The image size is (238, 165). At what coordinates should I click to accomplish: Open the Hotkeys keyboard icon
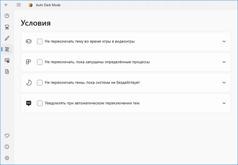(7, 61)
